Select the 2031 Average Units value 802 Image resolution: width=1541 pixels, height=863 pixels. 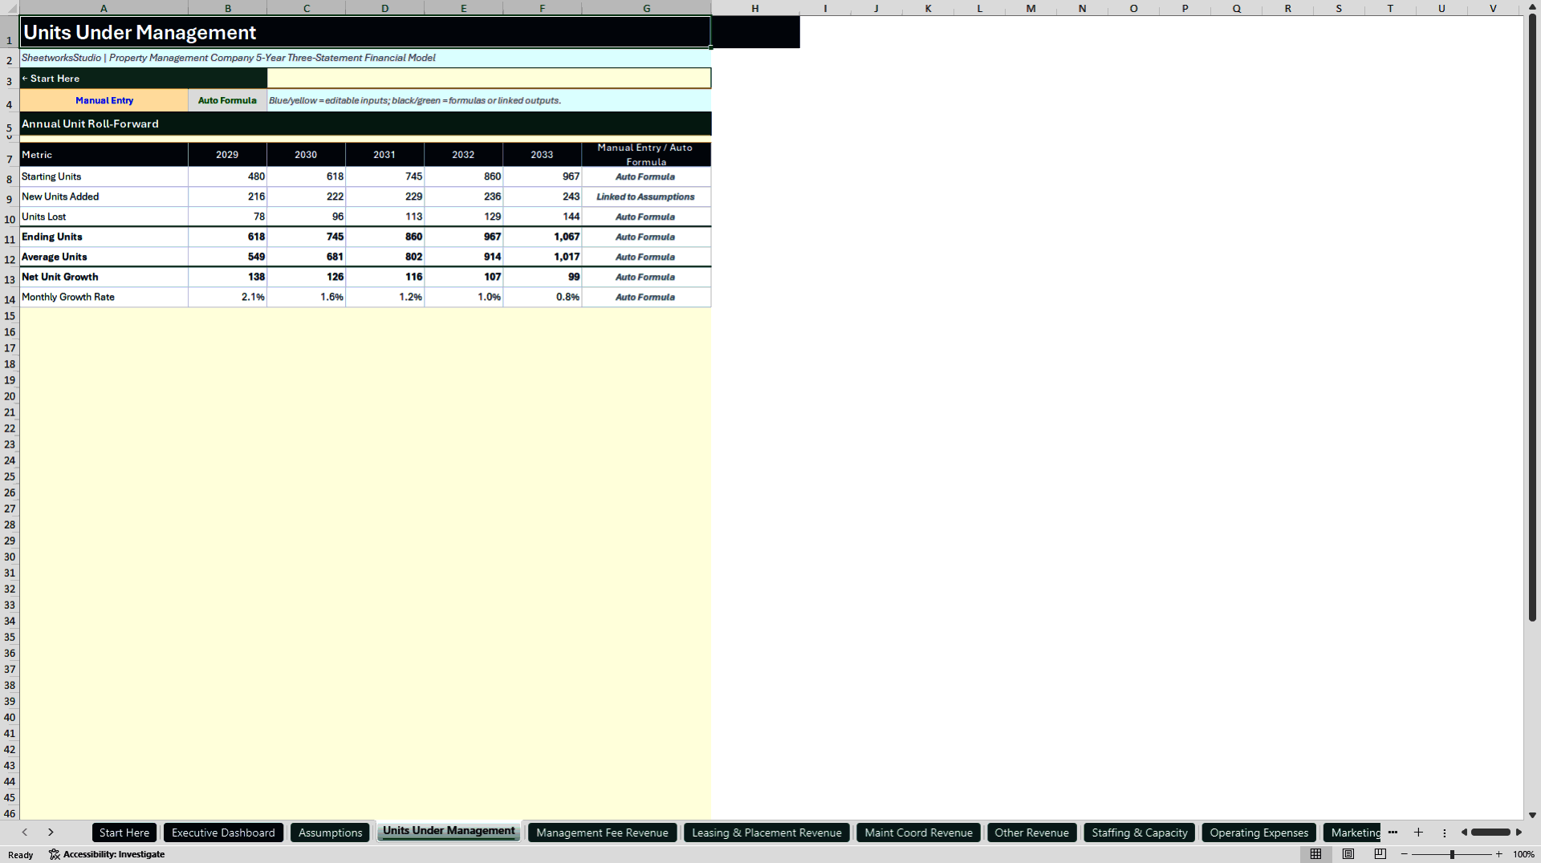pos(384,257)
